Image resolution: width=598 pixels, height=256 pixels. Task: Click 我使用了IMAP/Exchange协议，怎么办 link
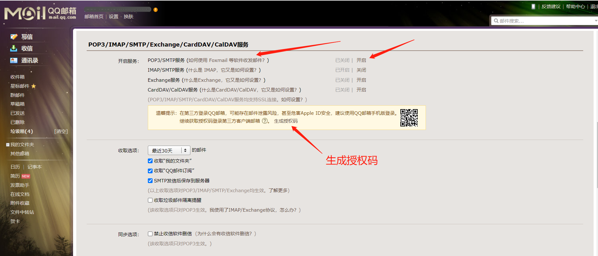pos(253,210)
